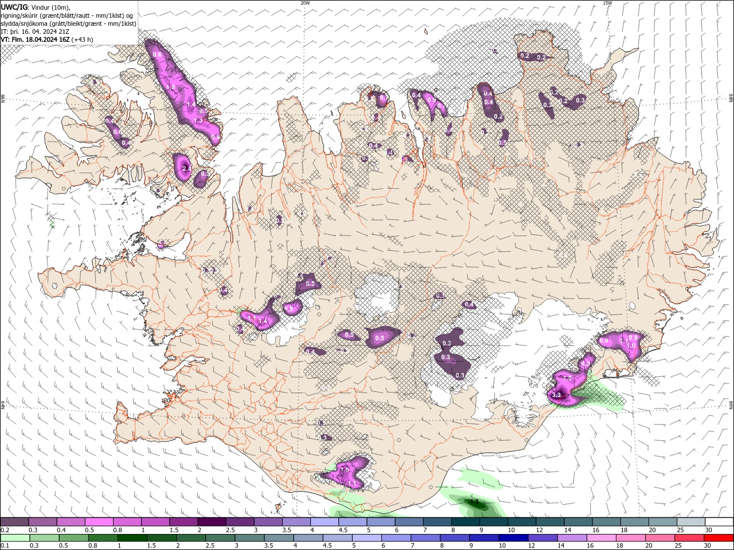Click the '20W' longitude label
This screenshot has width=734, height=550.
pyautogui.click(x=305, y=3)
